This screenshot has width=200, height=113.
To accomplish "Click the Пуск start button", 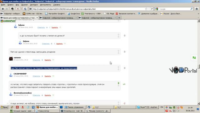I will coord(4,107).
